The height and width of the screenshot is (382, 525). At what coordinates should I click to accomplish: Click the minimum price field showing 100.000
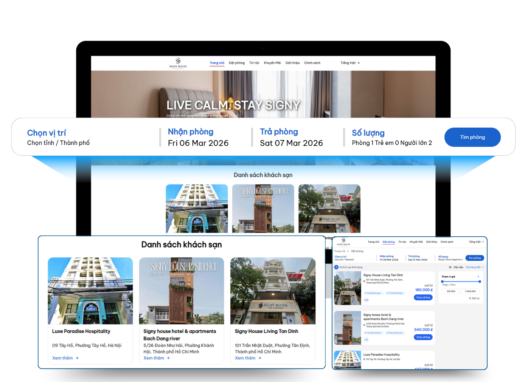coord(450,291)
